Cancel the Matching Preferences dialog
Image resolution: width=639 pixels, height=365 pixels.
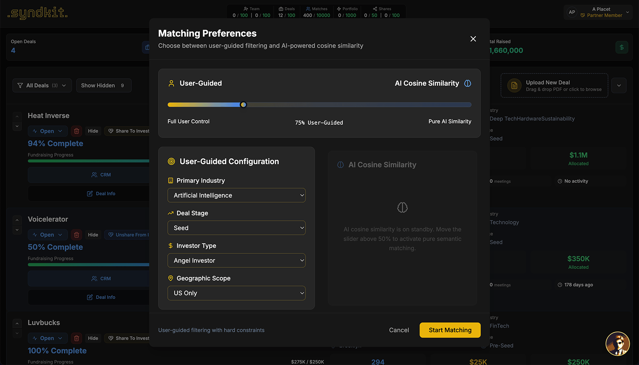pyautogui.click(x=399, y=330)
